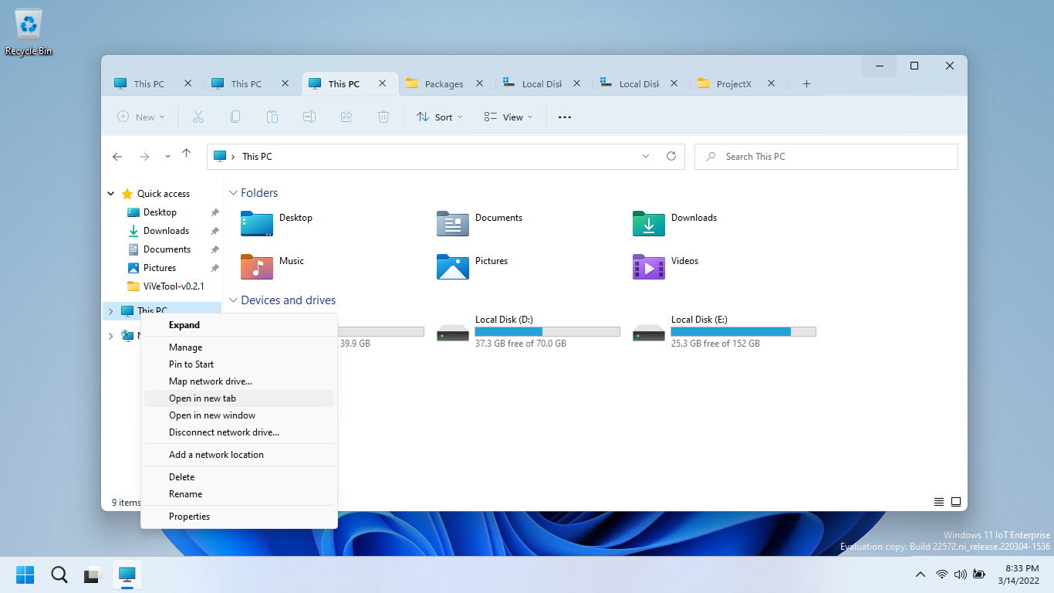This screenshot has width=1054, height=593.
Task: Choose Disconnect network drive...
Action: tap(239, 432)
